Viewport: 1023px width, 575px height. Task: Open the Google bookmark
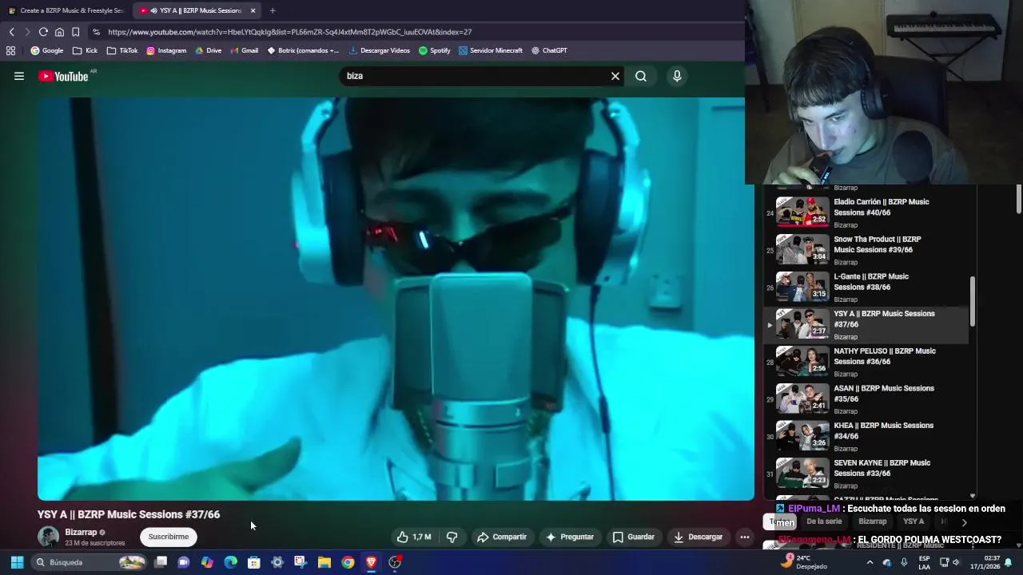click(47, 50)
